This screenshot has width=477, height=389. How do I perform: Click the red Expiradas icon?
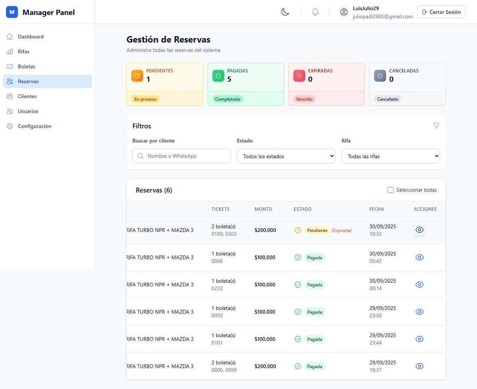tap(299, 76)
